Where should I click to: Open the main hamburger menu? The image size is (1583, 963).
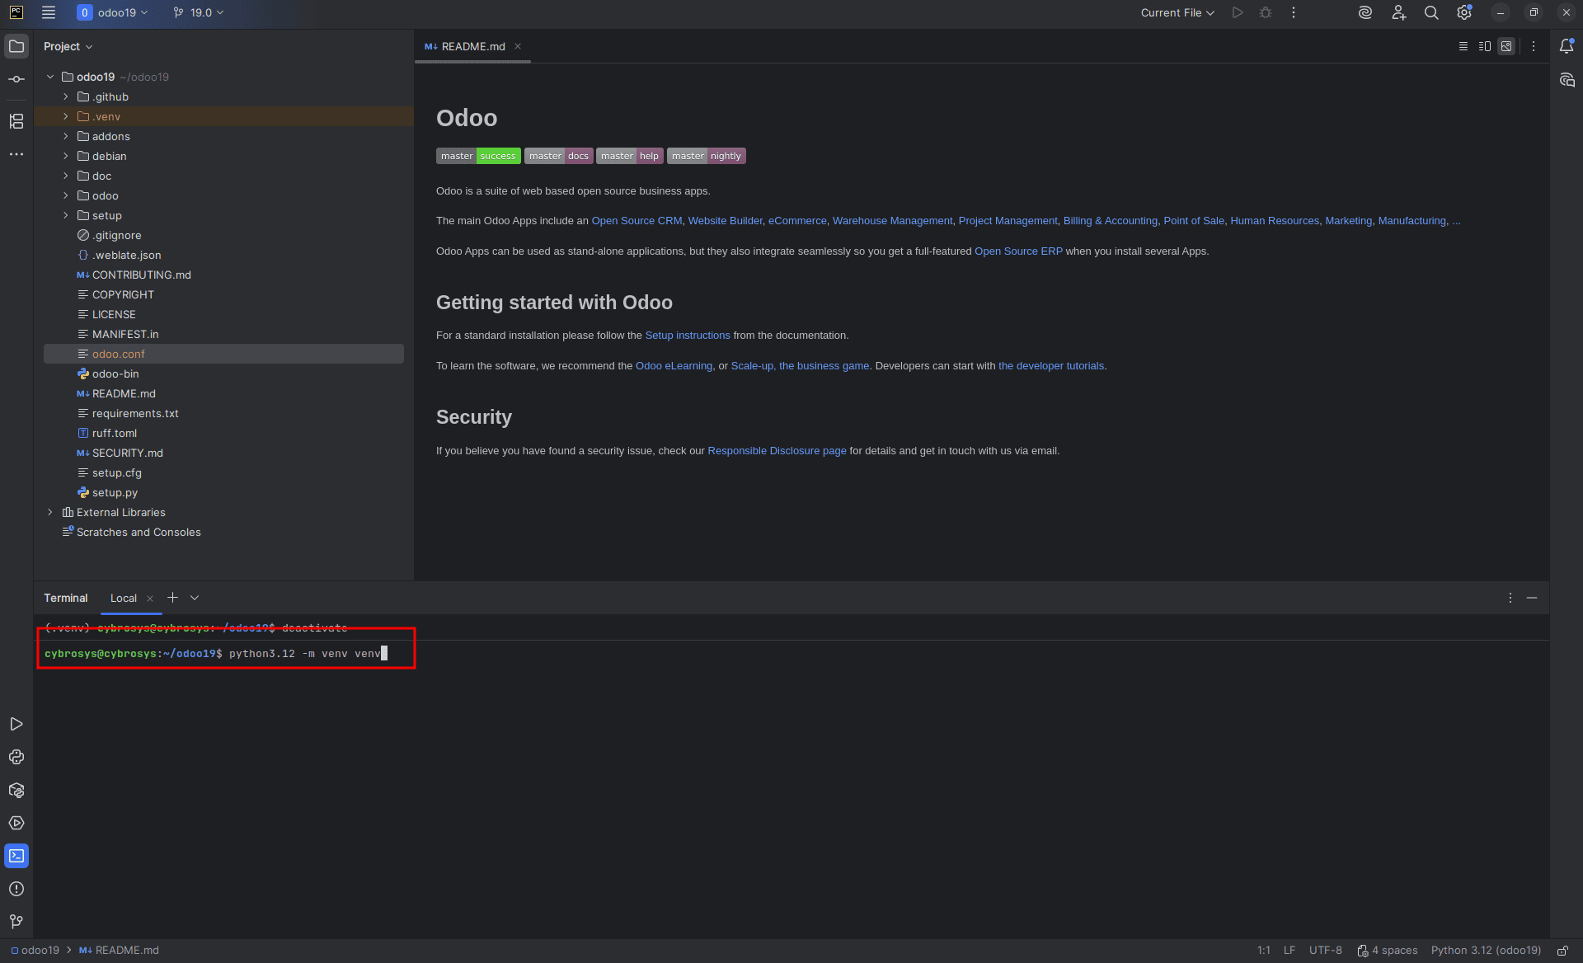coord(49,12)
